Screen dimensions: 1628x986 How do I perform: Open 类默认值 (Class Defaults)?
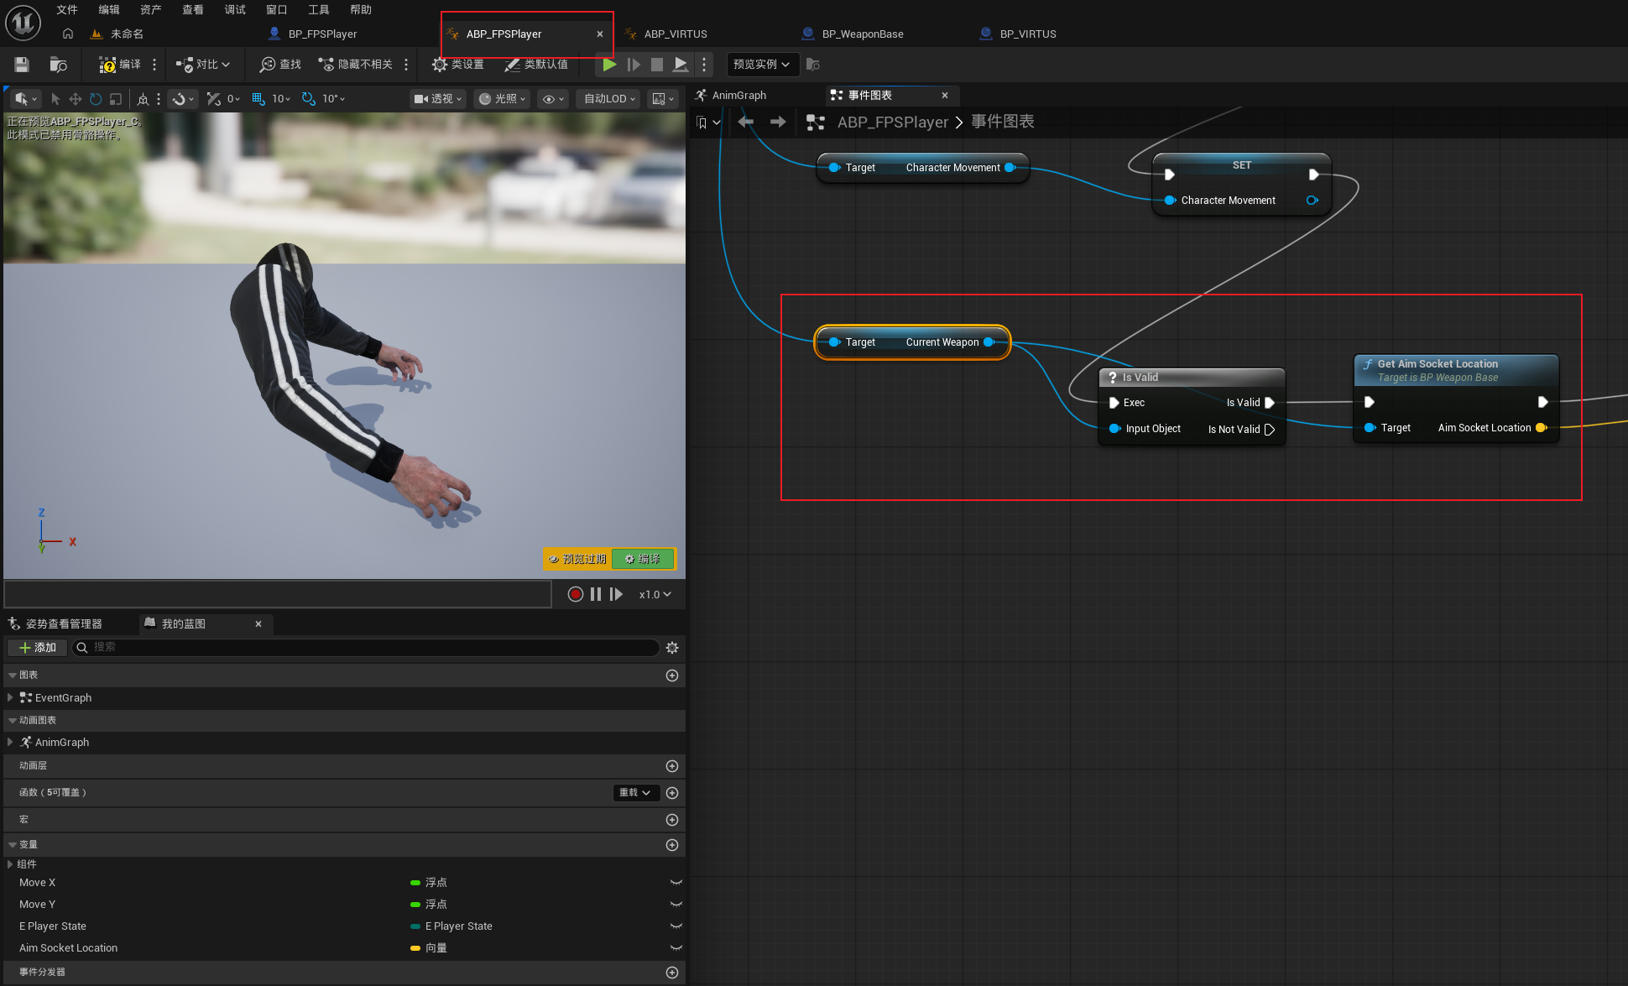point(536,65)
